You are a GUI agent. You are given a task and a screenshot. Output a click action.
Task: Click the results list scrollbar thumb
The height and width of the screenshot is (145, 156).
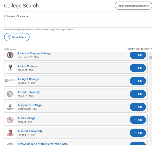click(151, 58)
